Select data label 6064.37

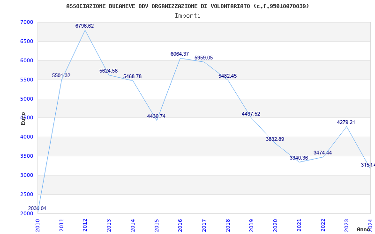point(180,54)
